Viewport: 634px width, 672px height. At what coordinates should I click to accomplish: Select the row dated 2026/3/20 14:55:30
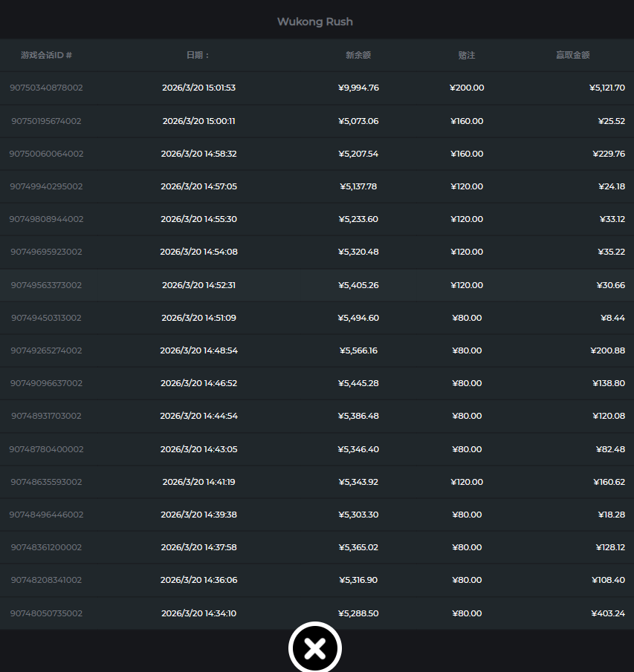point(198,219)
